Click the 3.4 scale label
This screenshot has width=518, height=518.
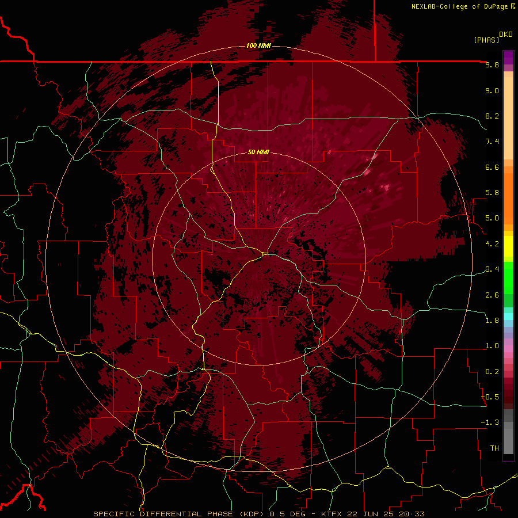[x=492, y=269]
